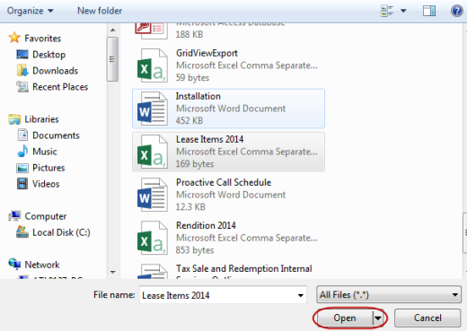Select the GridViewExport CSV file icon

coord(153,65)
